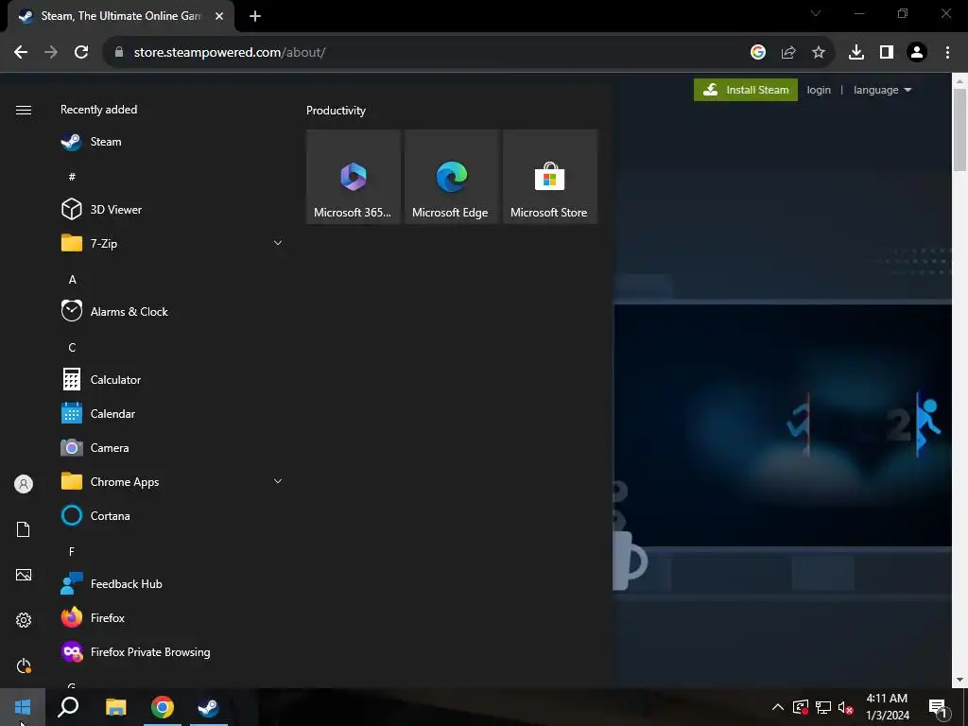Open the 7-Zip folder entry
Viewport: 968px width, 726px height.
pos(172,243)
